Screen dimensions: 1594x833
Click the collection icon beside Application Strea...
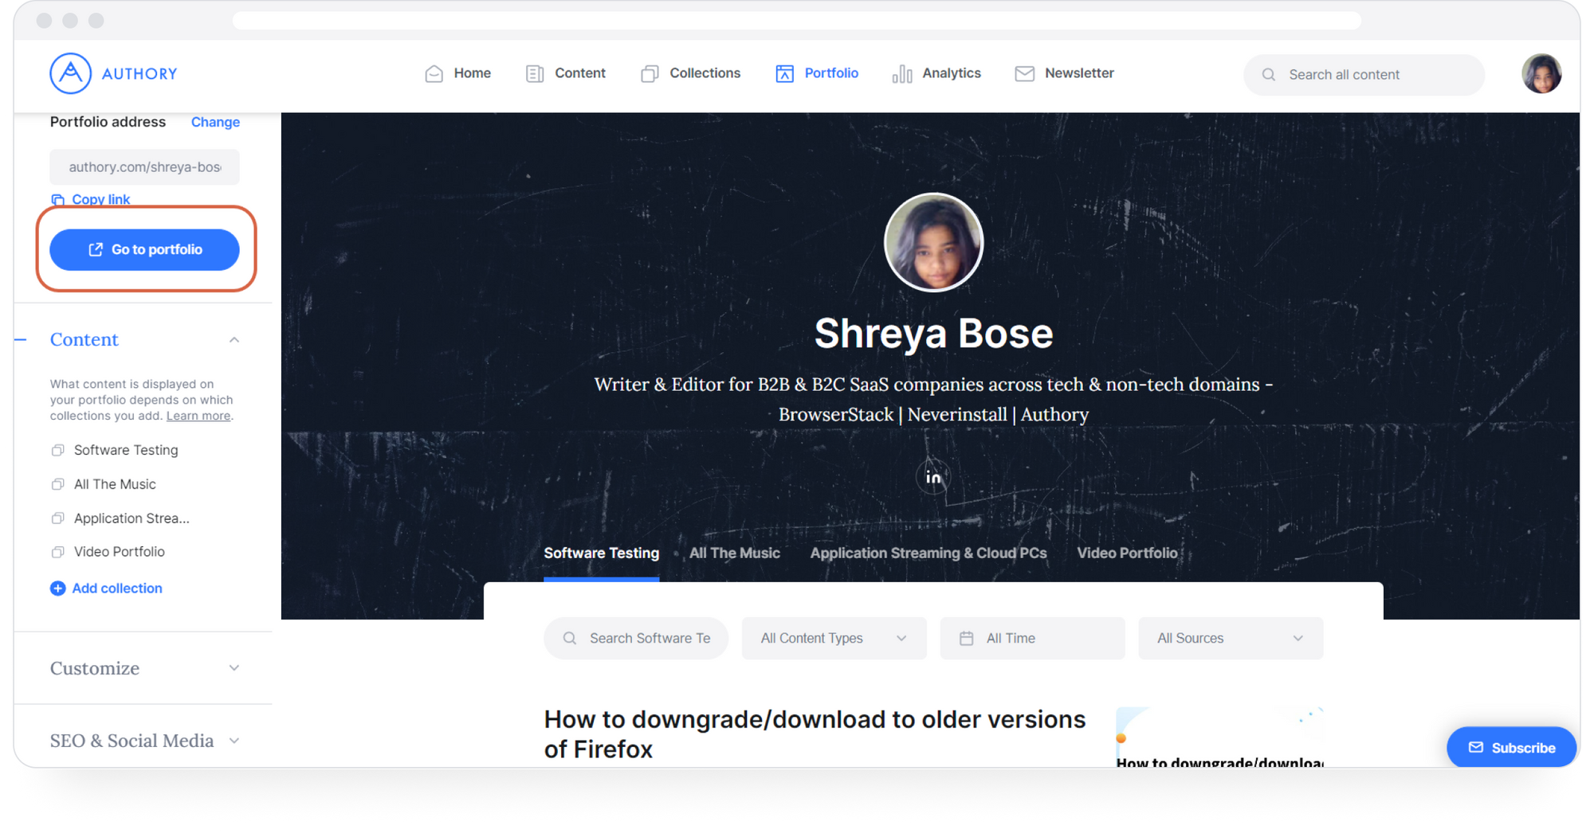pos(57,518)
